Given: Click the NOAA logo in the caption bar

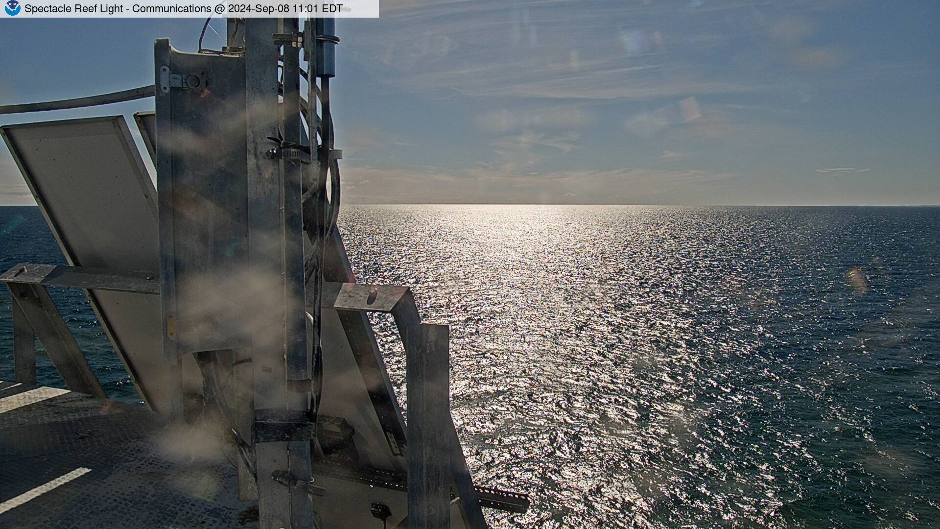Looking at the screenshot, I should (x=12, y=8).
